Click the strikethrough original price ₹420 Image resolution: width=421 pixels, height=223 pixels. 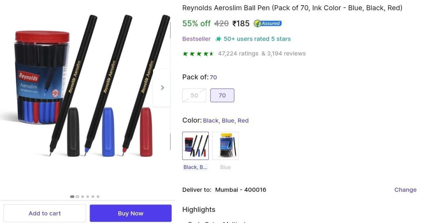point(221,23)
